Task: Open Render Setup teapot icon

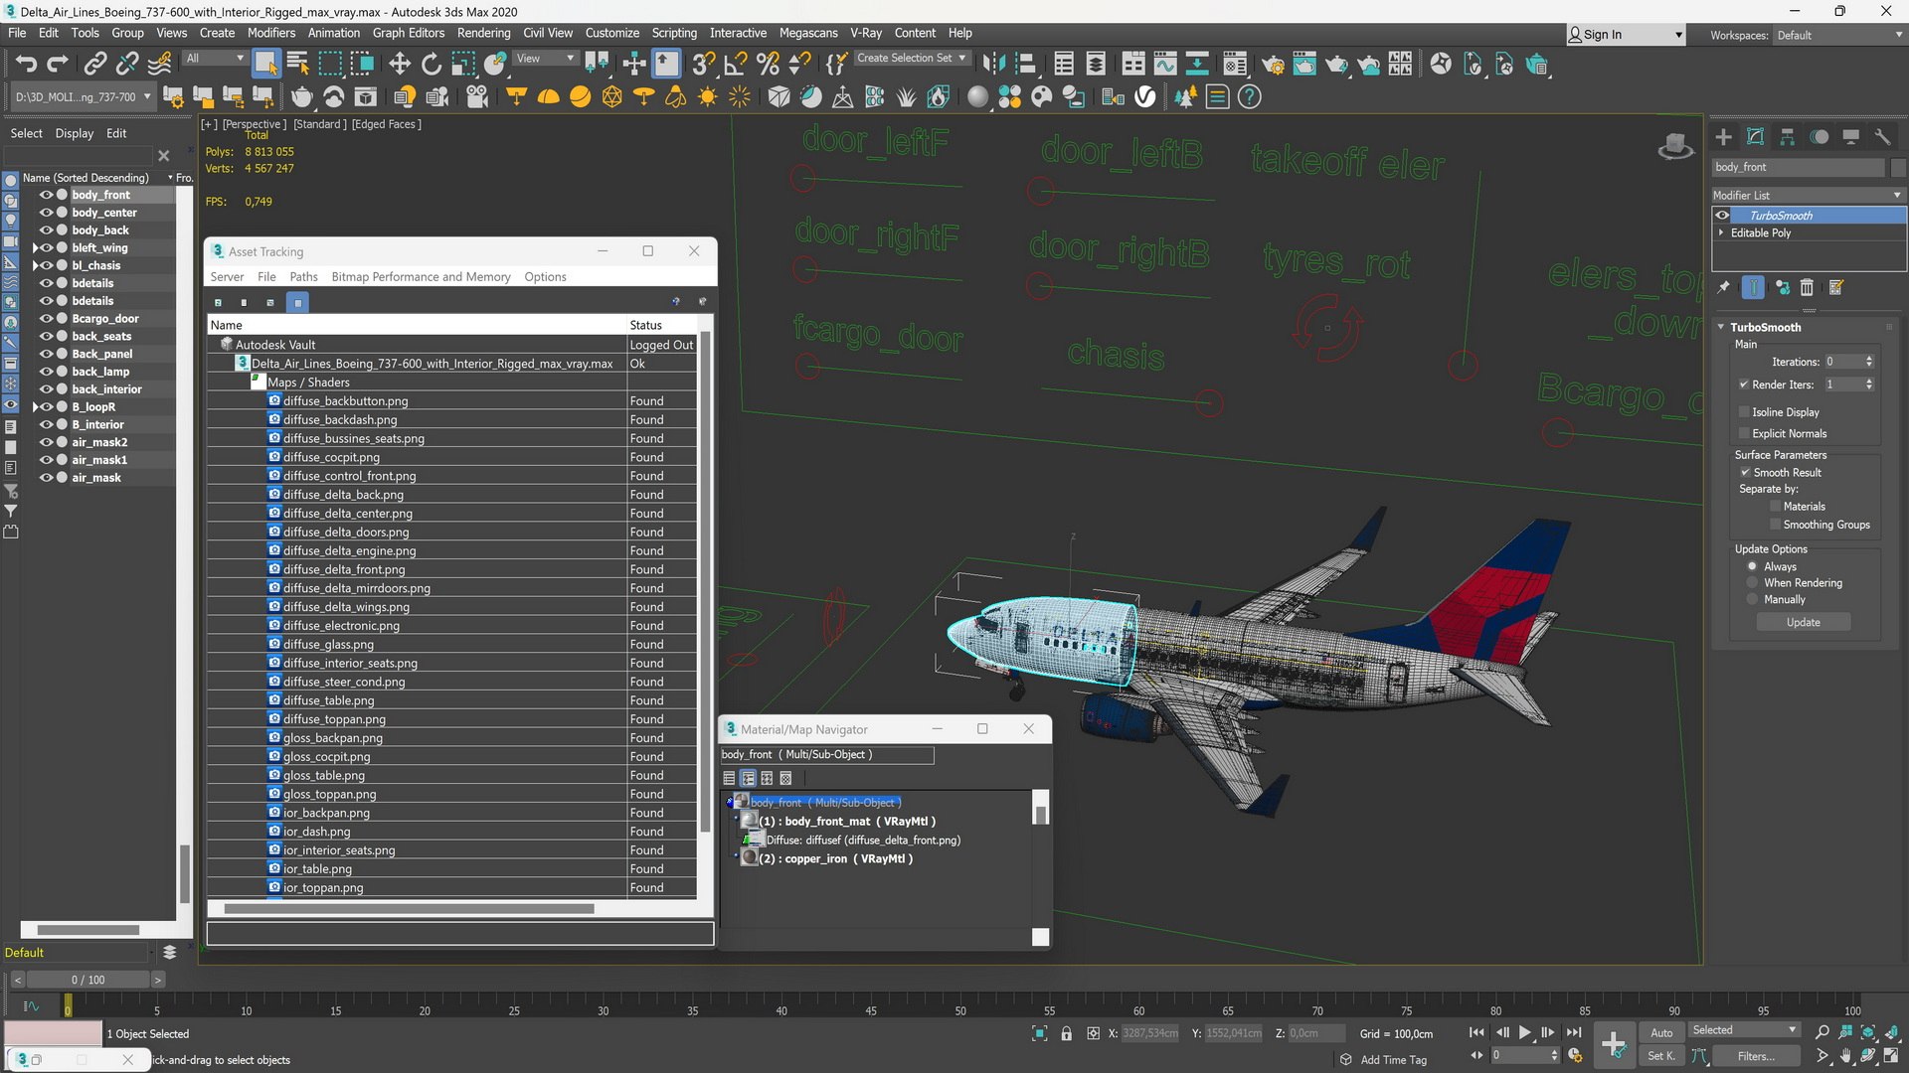Action: click(x=1273, y=65)
